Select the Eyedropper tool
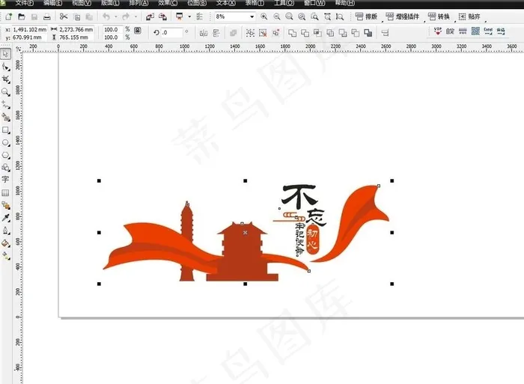524x384 pixels. click(6, 218)
